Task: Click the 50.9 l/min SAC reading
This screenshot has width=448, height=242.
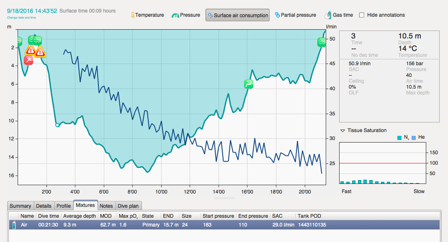Action: pyautogui.click(x=359, y=64)
